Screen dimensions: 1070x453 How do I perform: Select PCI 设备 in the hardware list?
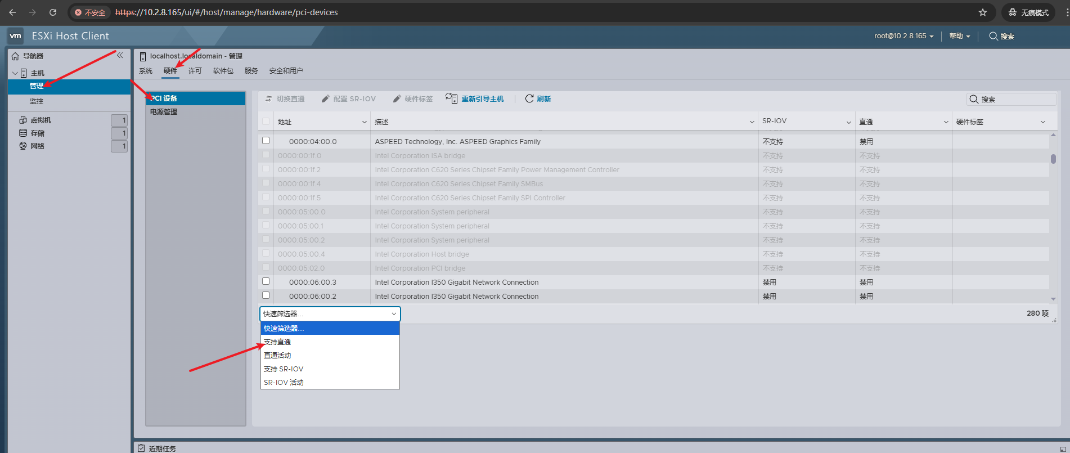[x=196, y=98]
